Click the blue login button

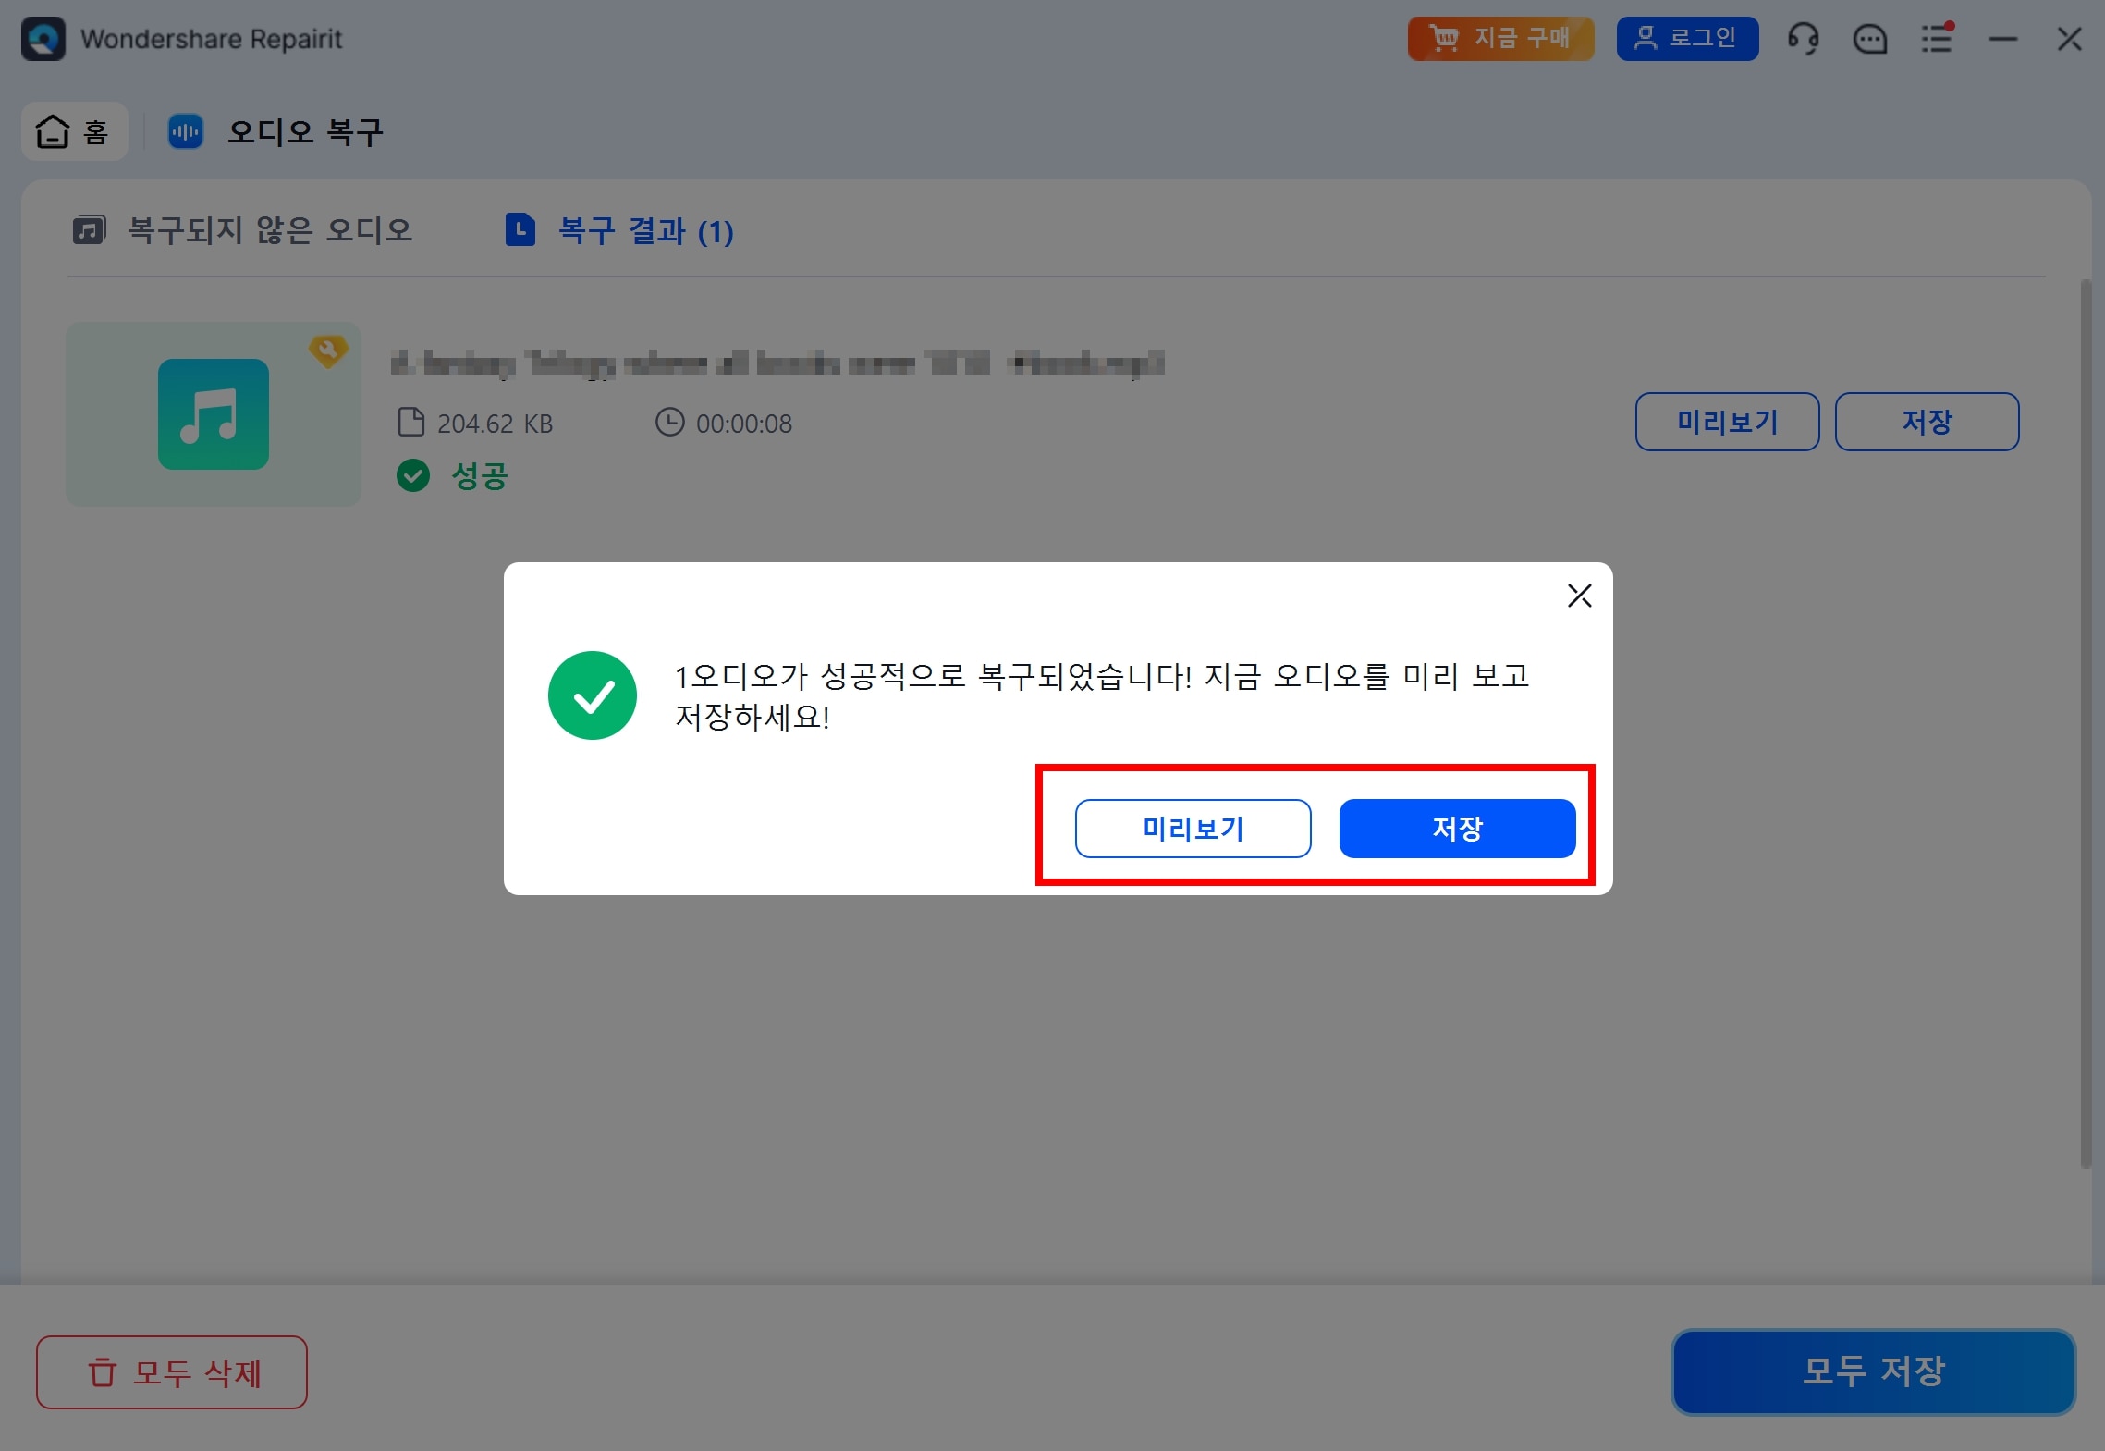pyautogui.click(x=1687, y=39)
